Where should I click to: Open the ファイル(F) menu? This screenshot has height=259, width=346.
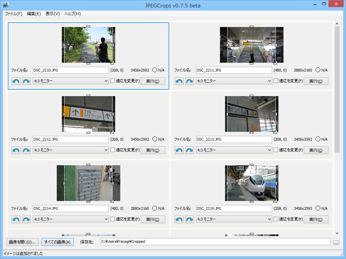pyautogui.click(x=14, y=13)
